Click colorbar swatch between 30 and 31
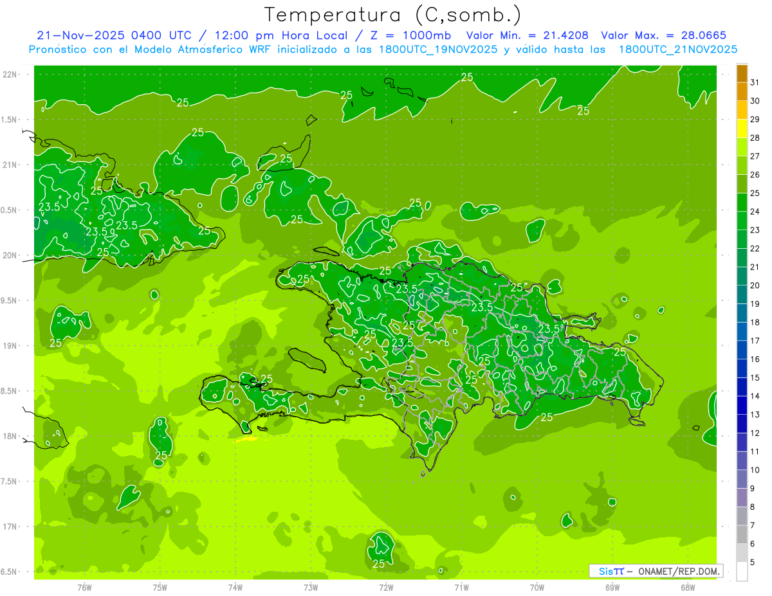This screenshot has width=772, height=596. point(742,92)
